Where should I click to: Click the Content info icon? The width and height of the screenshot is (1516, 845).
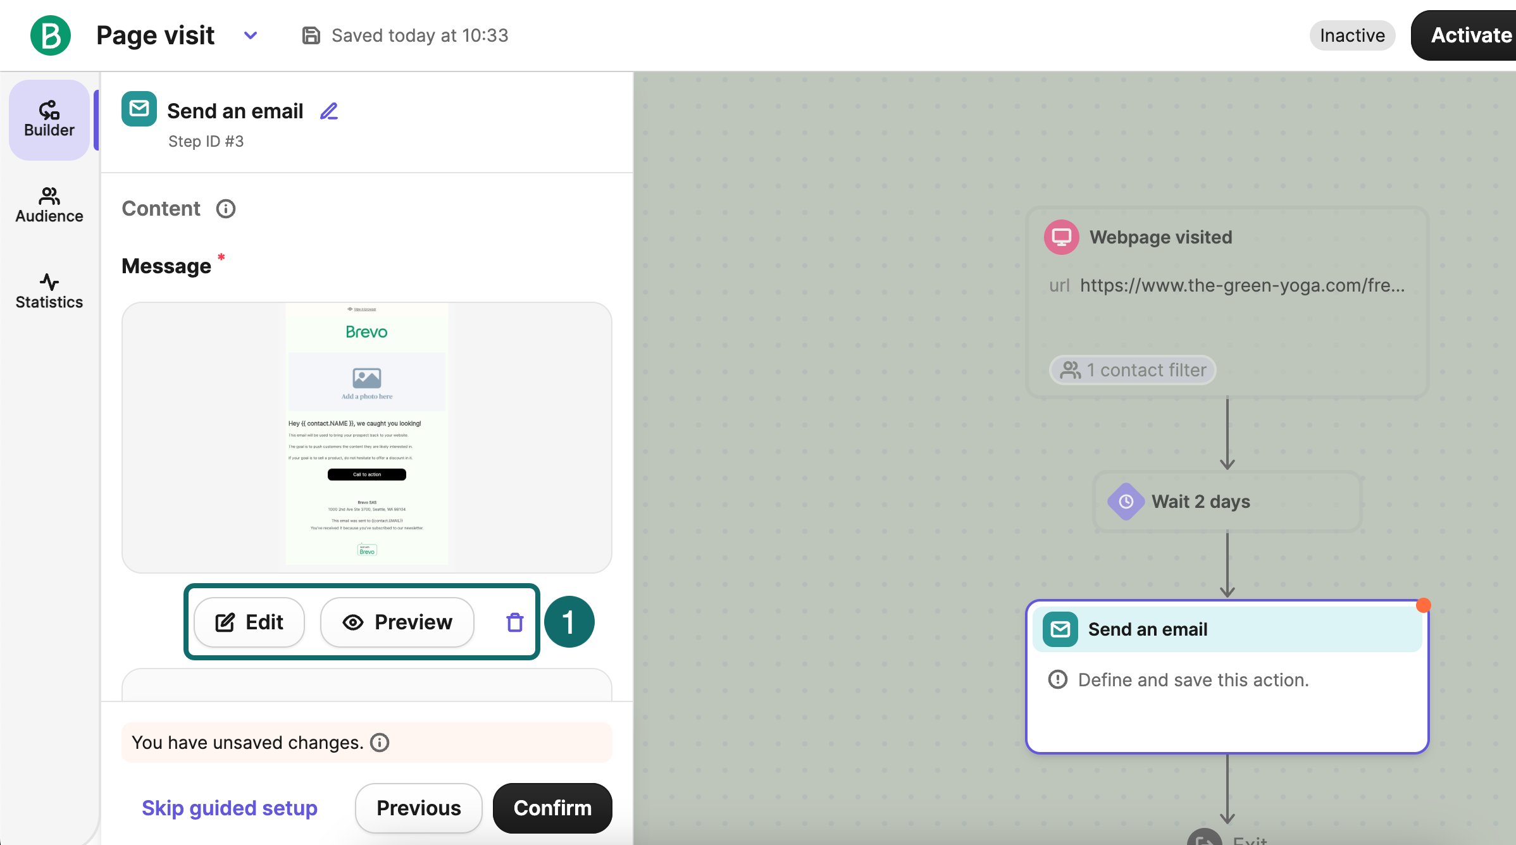[x=226, y=209]
